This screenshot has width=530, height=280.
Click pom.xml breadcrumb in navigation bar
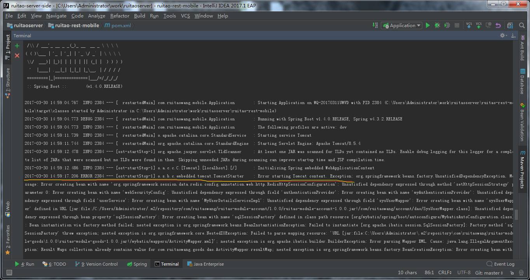119,26
